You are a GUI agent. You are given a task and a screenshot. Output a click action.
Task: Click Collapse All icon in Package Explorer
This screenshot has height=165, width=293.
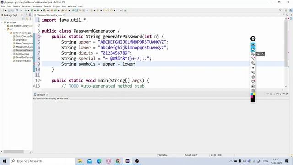pyautogui.click(x=23, y=19)
